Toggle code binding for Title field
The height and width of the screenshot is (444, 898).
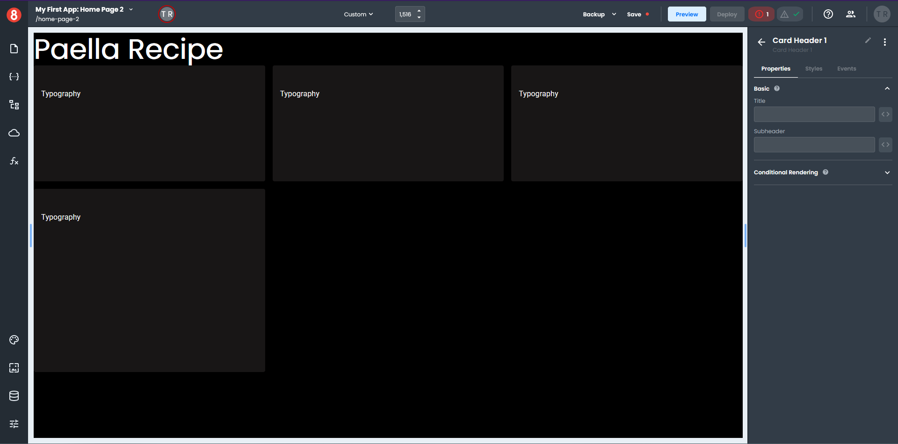[885, 115]
